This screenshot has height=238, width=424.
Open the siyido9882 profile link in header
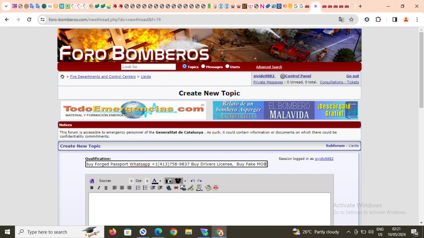click(x=264, y=76)
